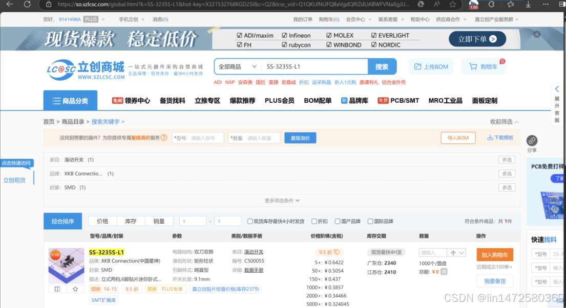Click the 9.5折 discount tag icon
Screen dimensions: 566x308
point(337,252)
